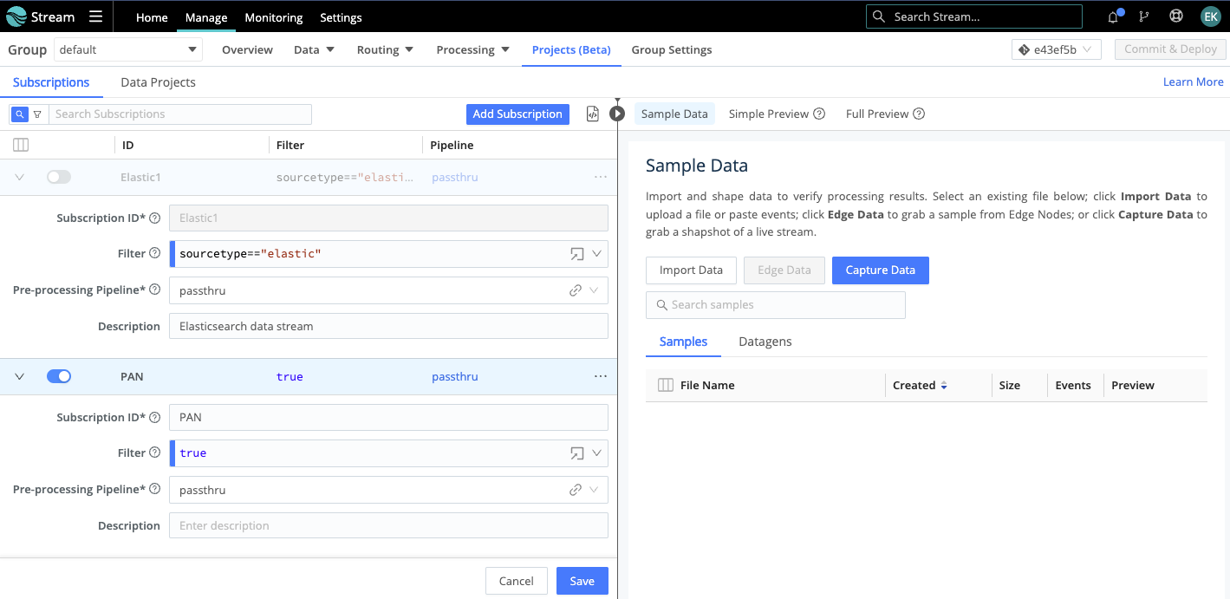Viewport: 1230px width, 599px height.
Task: Click the preview pane play arrow
Action: point(617,114)
